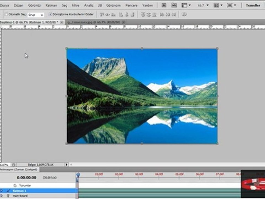Image resolution: width=265 pixels, height=199 pixels.
Task: Align left edges of layers
Action: (x=121, y=15)
